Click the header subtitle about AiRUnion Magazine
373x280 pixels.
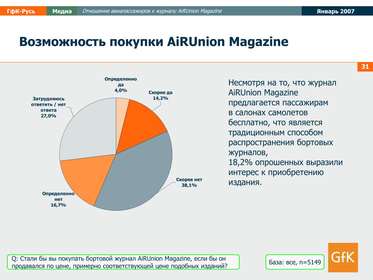coord(152,11)
